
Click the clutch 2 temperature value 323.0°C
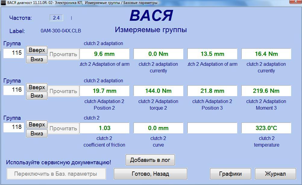[266, 128]
